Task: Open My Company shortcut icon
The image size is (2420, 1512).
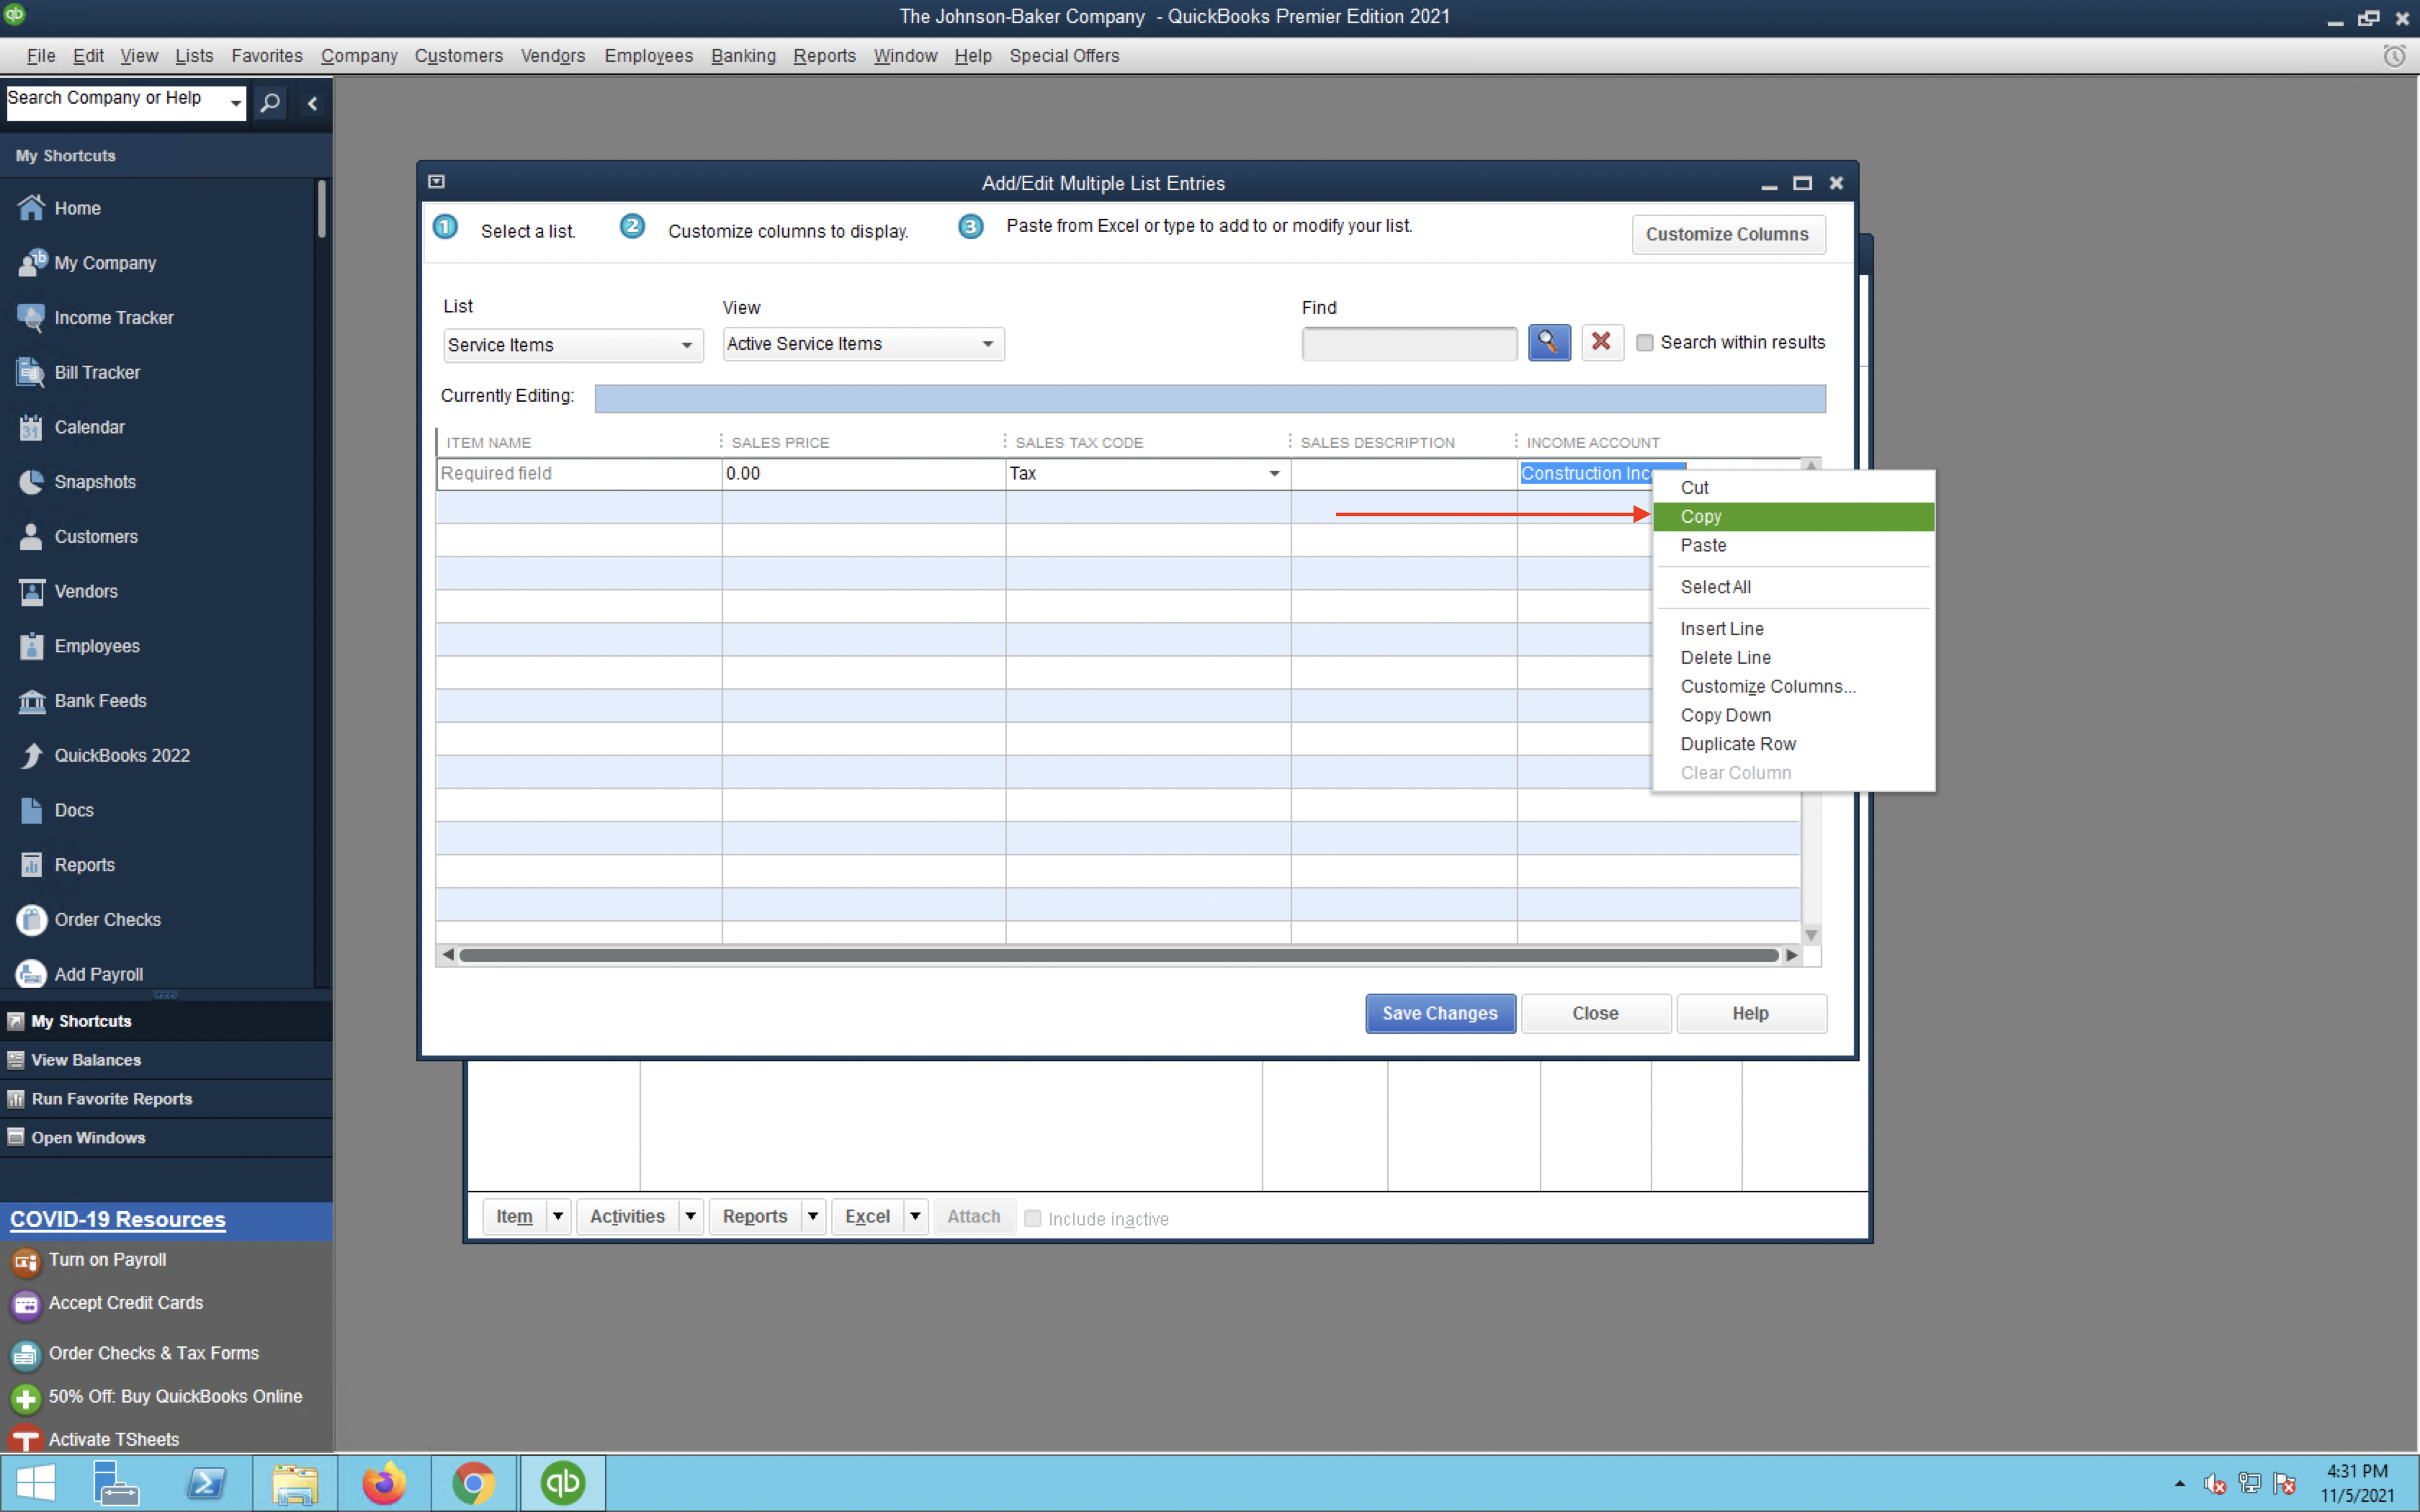Action: click(31, 263)
